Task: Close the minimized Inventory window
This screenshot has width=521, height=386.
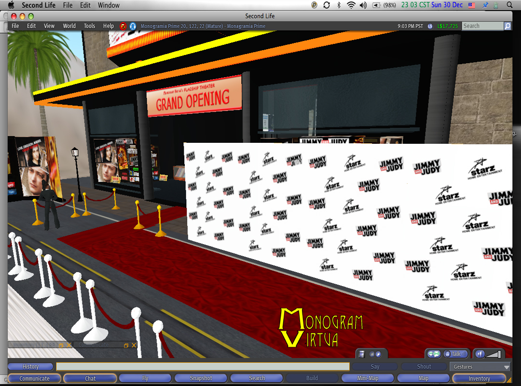Action: [x=69, y=345]
